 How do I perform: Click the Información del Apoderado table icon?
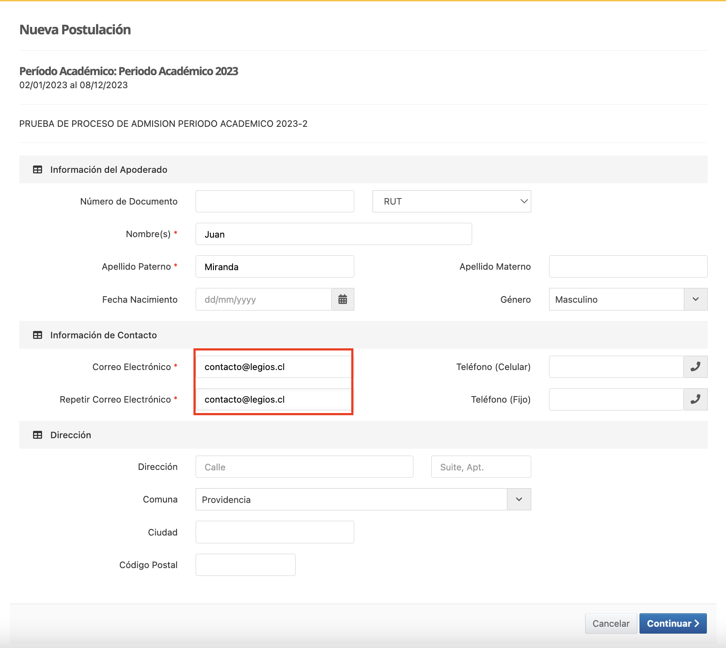(x=38, y=170)
